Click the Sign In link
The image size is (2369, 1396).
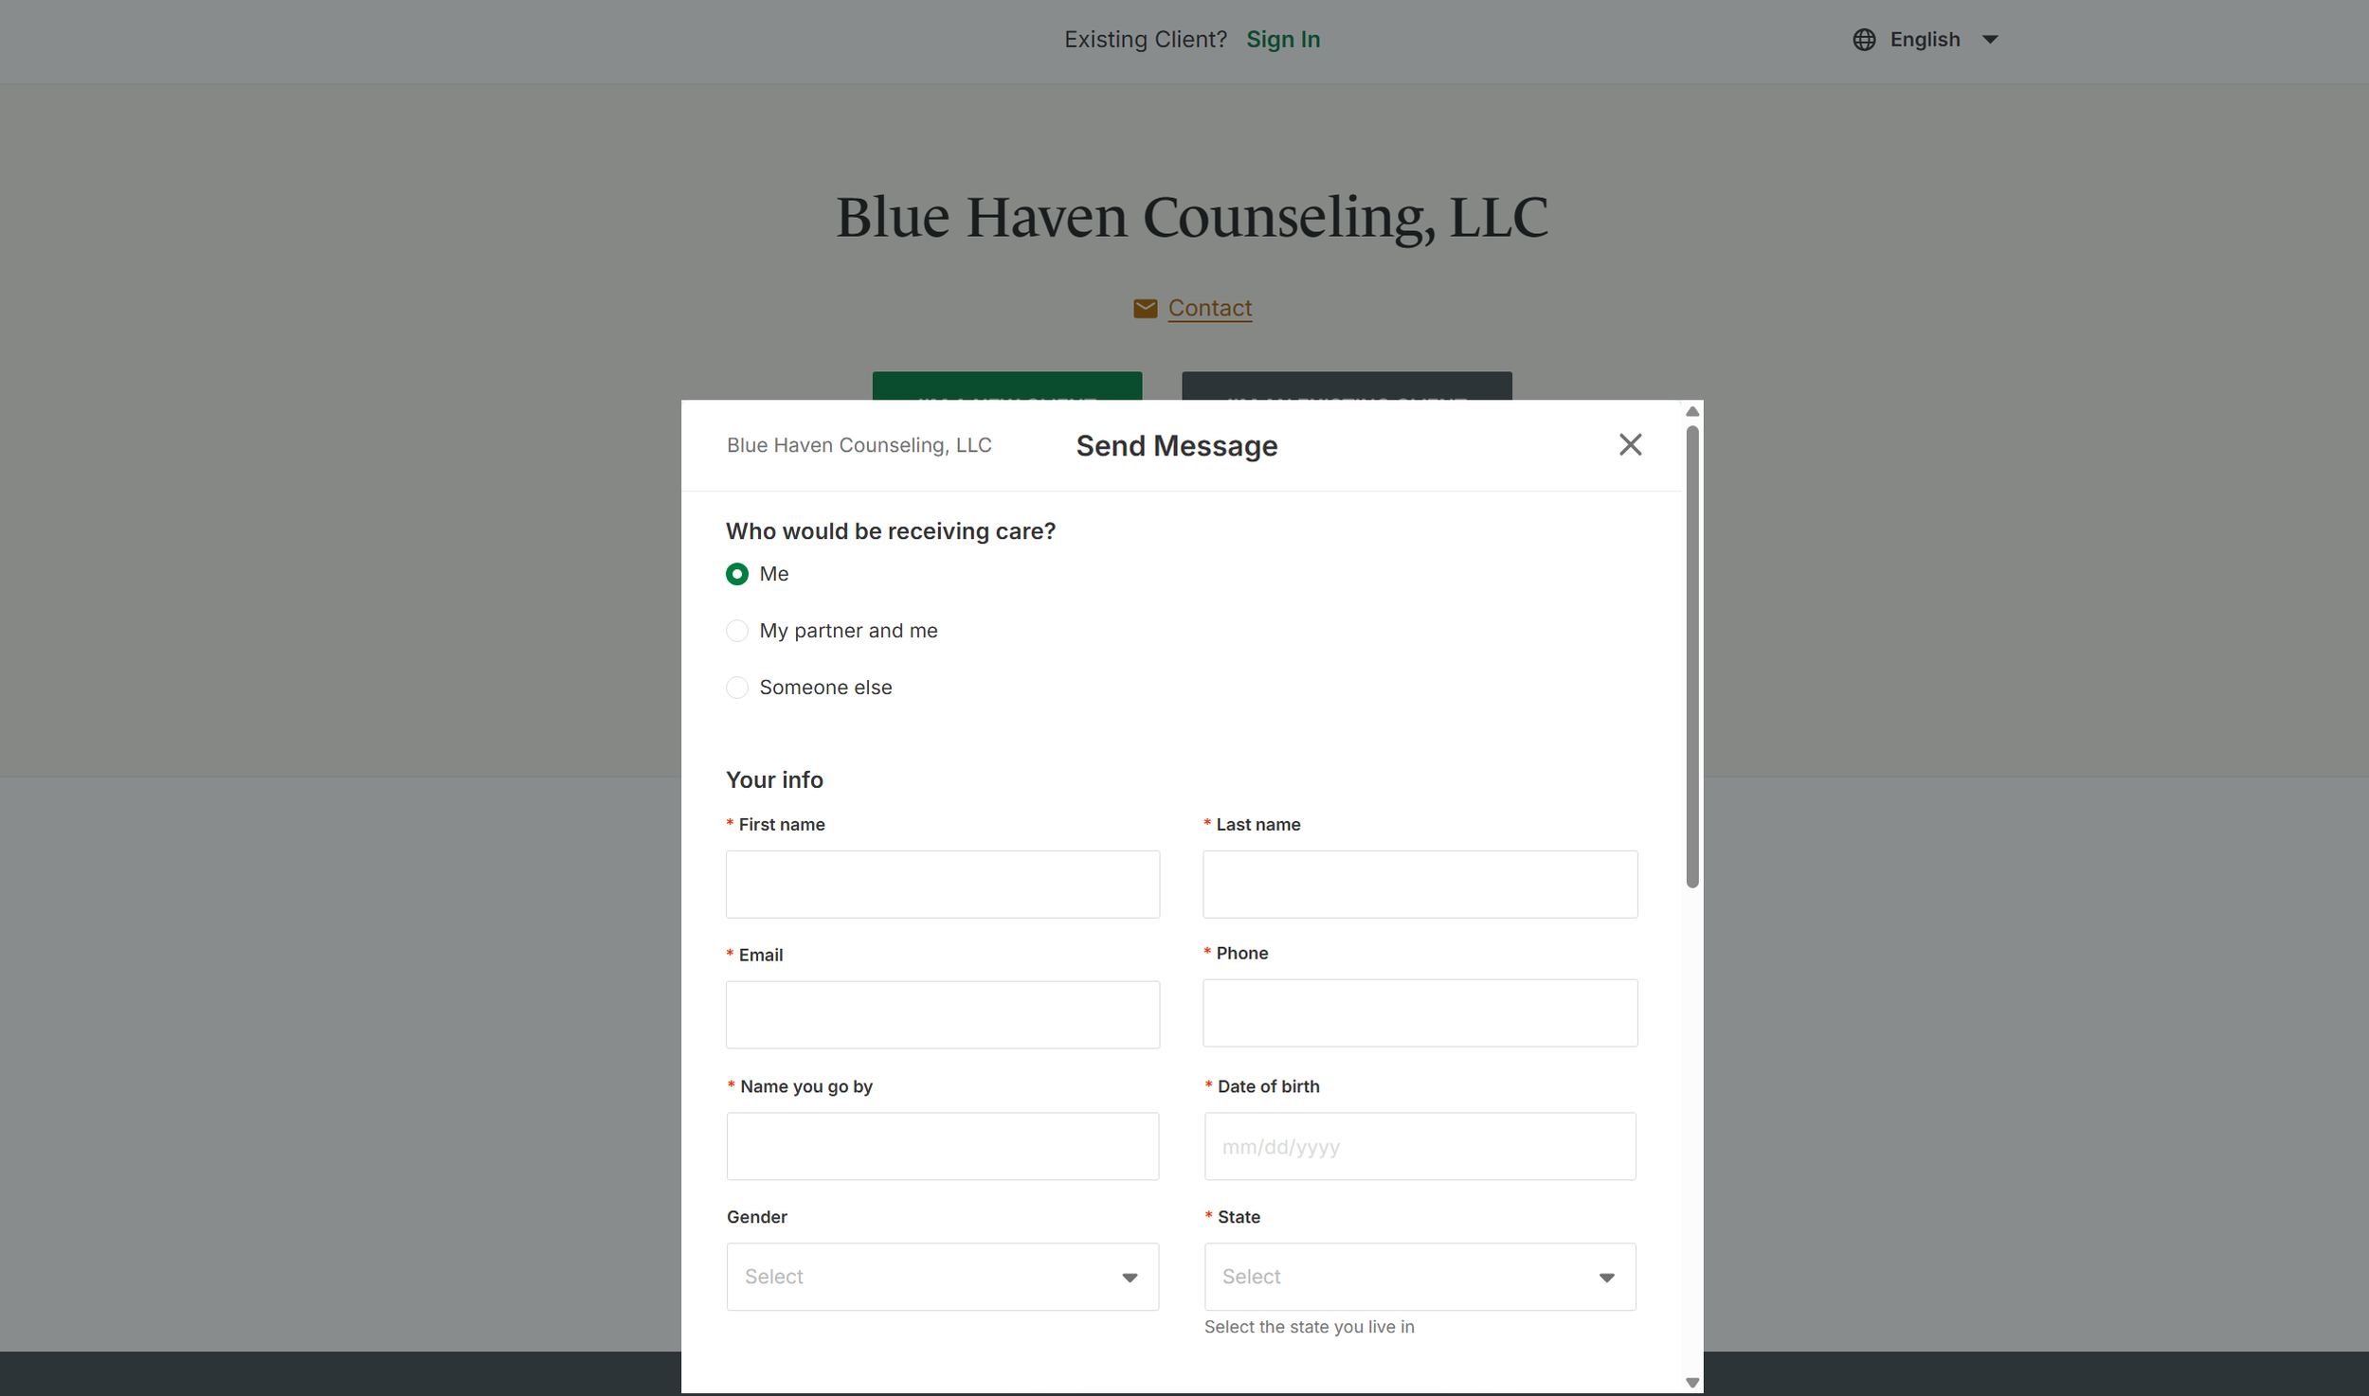(1283, 40)
